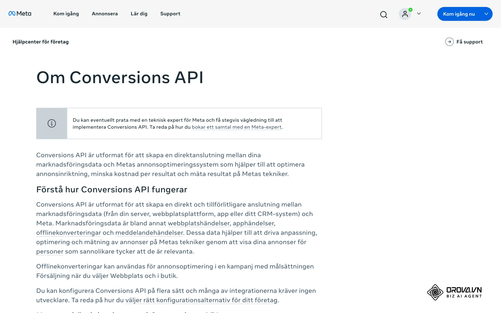Open the apphändelser link
This screenshot has height=313, width=501.
tap(253, 223)
